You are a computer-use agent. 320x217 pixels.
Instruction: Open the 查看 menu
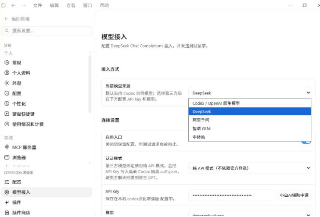tap(71, 5)
